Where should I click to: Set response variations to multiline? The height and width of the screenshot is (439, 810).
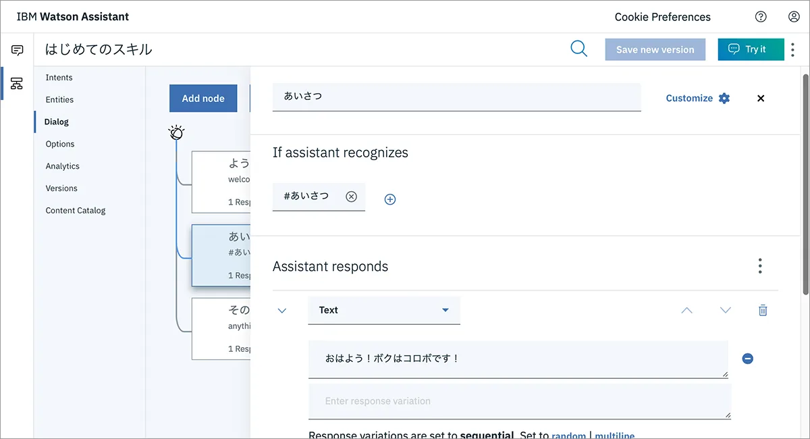click(x=614, y=436)
